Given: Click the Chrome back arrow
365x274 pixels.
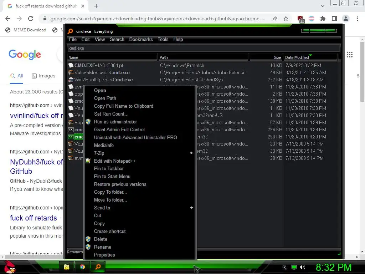Looking at the screenshot, I should 8,19.
